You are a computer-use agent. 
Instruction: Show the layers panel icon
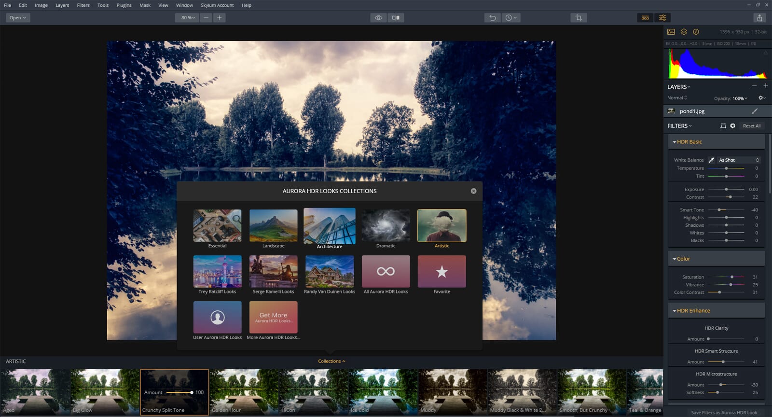(x=684, y=32)
